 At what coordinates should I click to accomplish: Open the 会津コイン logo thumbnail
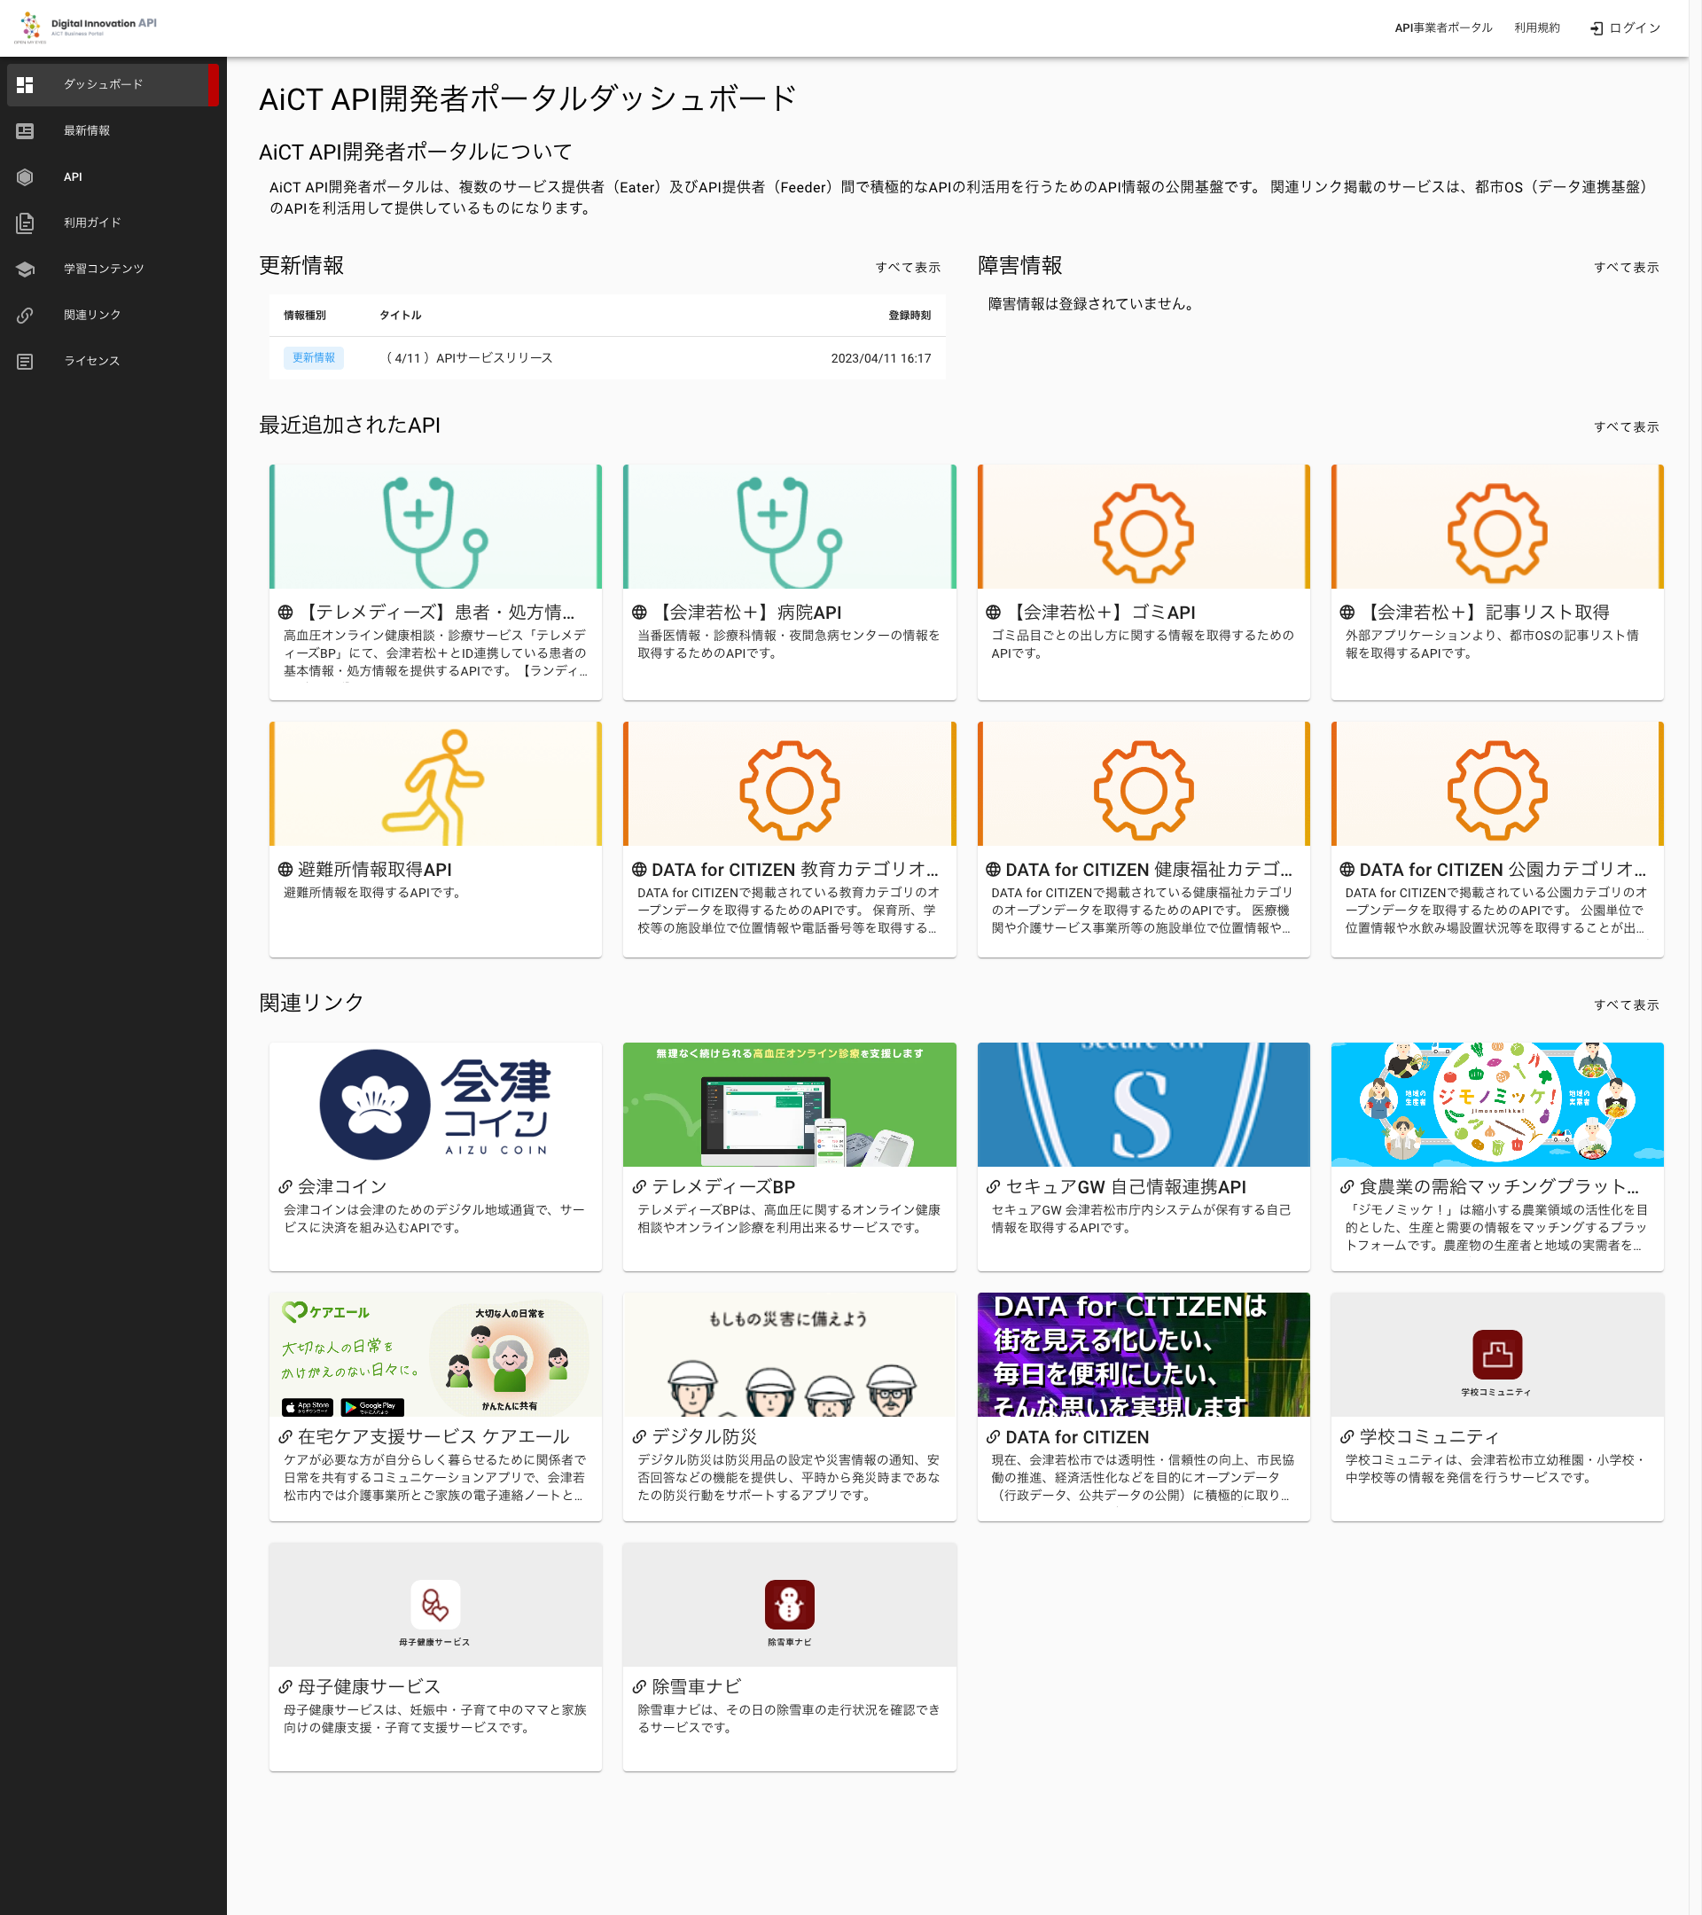(434, 1105)
